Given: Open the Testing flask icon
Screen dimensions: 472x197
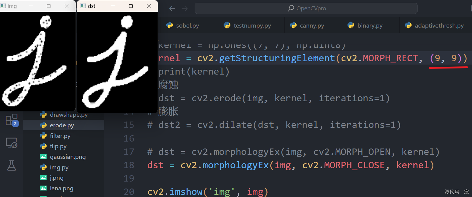Looking at the screenshot, I should coord(12,165).
